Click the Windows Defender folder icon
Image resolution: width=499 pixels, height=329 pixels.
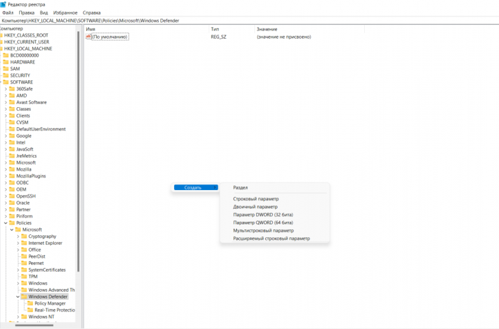click(24, 297)
